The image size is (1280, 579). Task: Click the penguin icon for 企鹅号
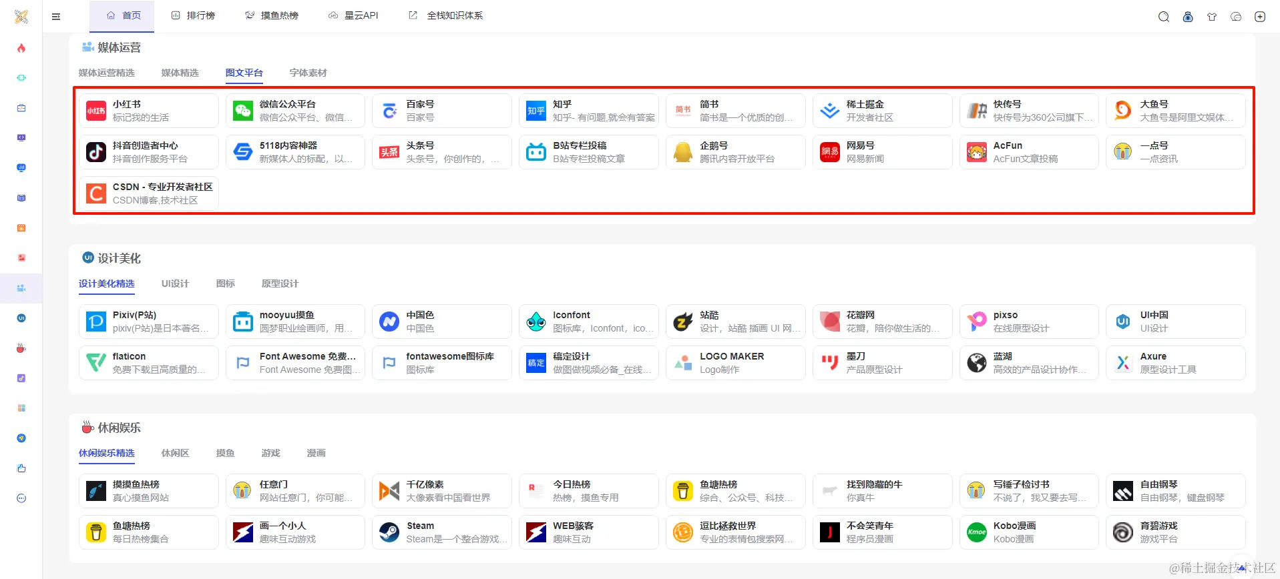683,152
